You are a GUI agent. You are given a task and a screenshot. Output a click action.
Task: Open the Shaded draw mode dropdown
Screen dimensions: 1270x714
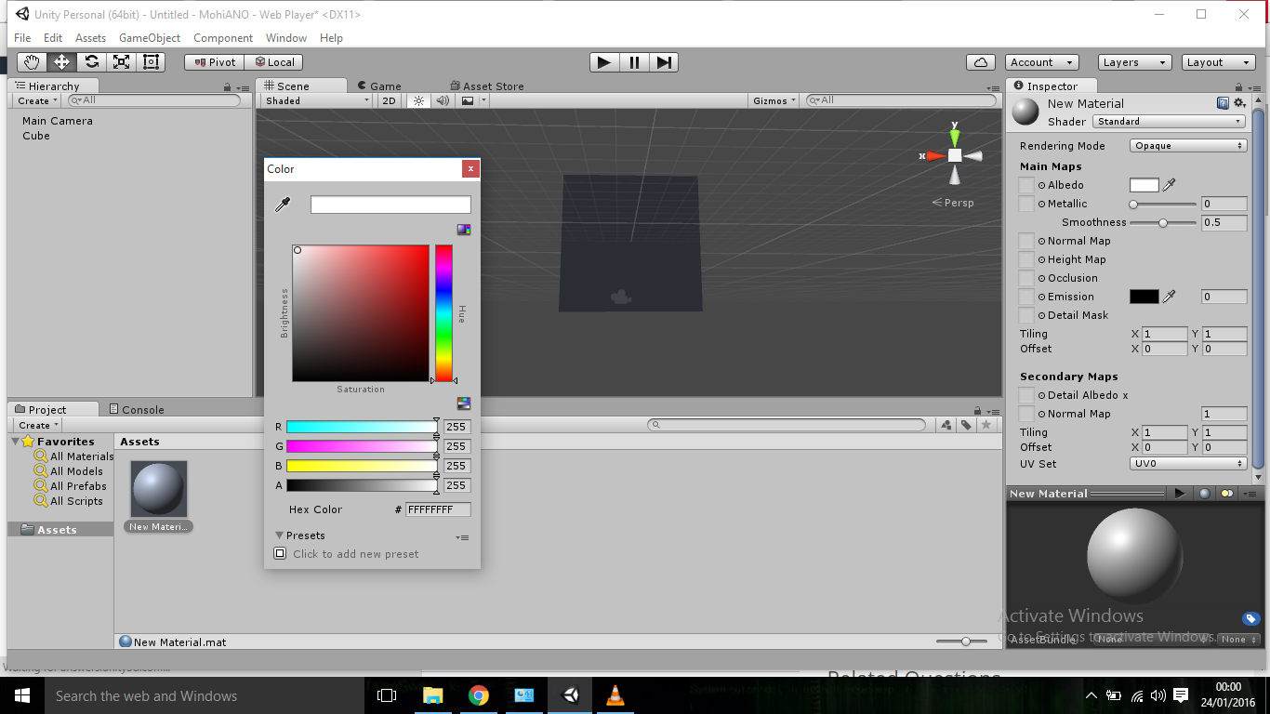pyautogui.click(x=316, y=100)
